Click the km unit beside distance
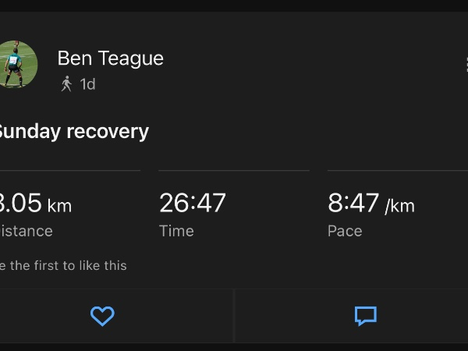Viewport: 468px width, 351px height. pos(60,206)
